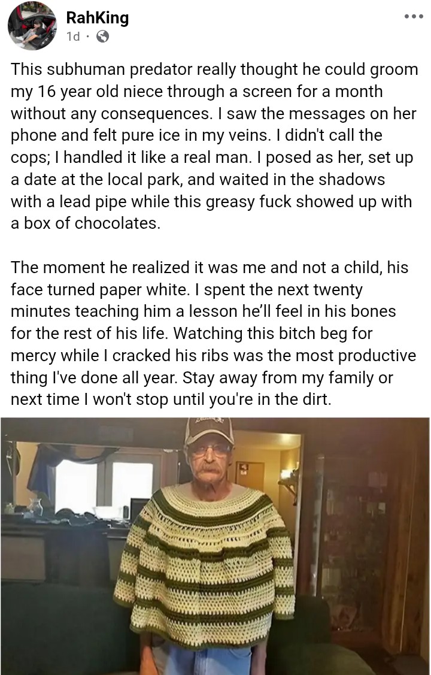Open the attached photo of a man in a crocheted sweater
Screen dimensions: 431x675
coord(215,546)
